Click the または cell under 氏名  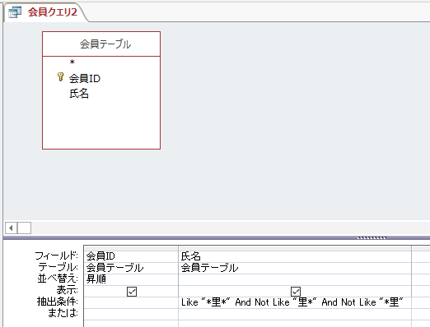click(x=295, y=314)
